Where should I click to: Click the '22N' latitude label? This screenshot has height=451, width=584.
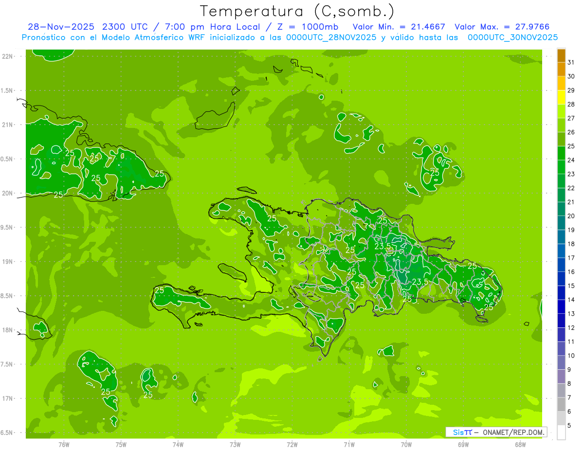pyautogui.click(x=7, y=56)
